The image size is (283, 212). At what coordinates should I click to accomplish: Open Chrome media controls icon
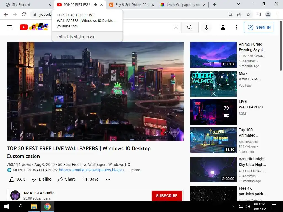pos(259,14)
